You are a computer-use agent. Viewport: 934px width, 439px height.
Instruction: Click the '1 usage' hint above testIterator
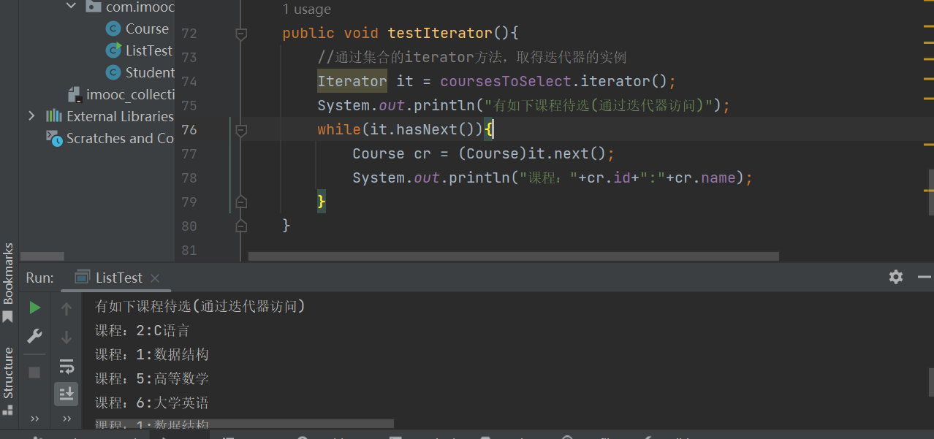coord(306,9)
